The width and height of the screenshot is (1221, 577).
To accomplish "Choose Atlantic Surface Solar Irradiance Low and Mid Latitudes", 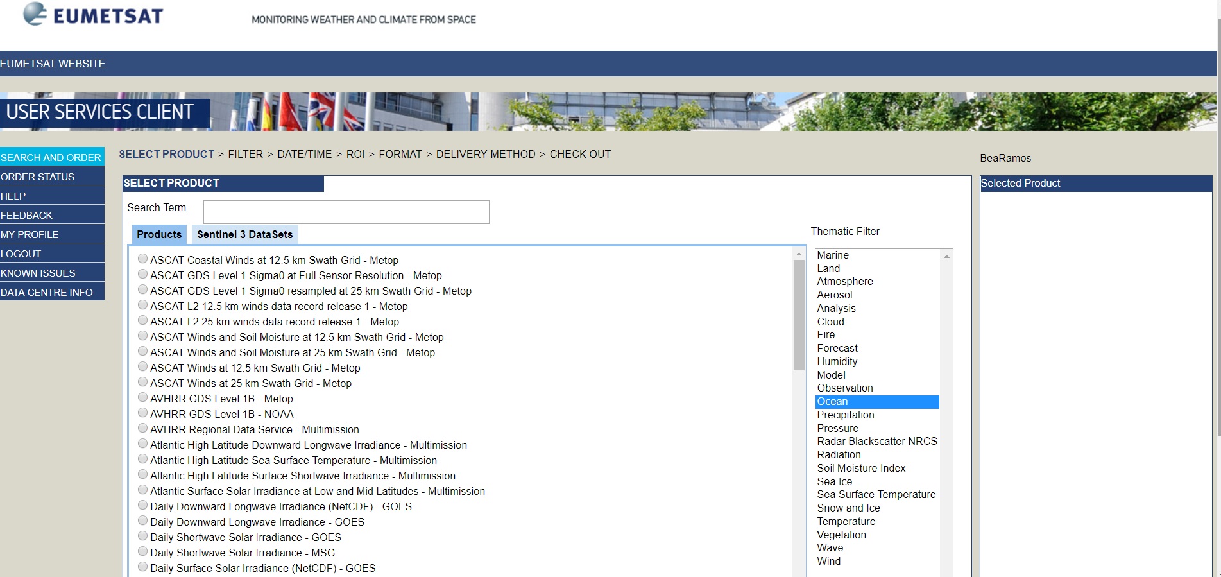I will [142, 490].
